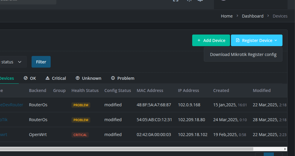The height and width of the screenshot is (156, 295).
Task: Click modified date 28 Mar,2025
Action: 265,120
